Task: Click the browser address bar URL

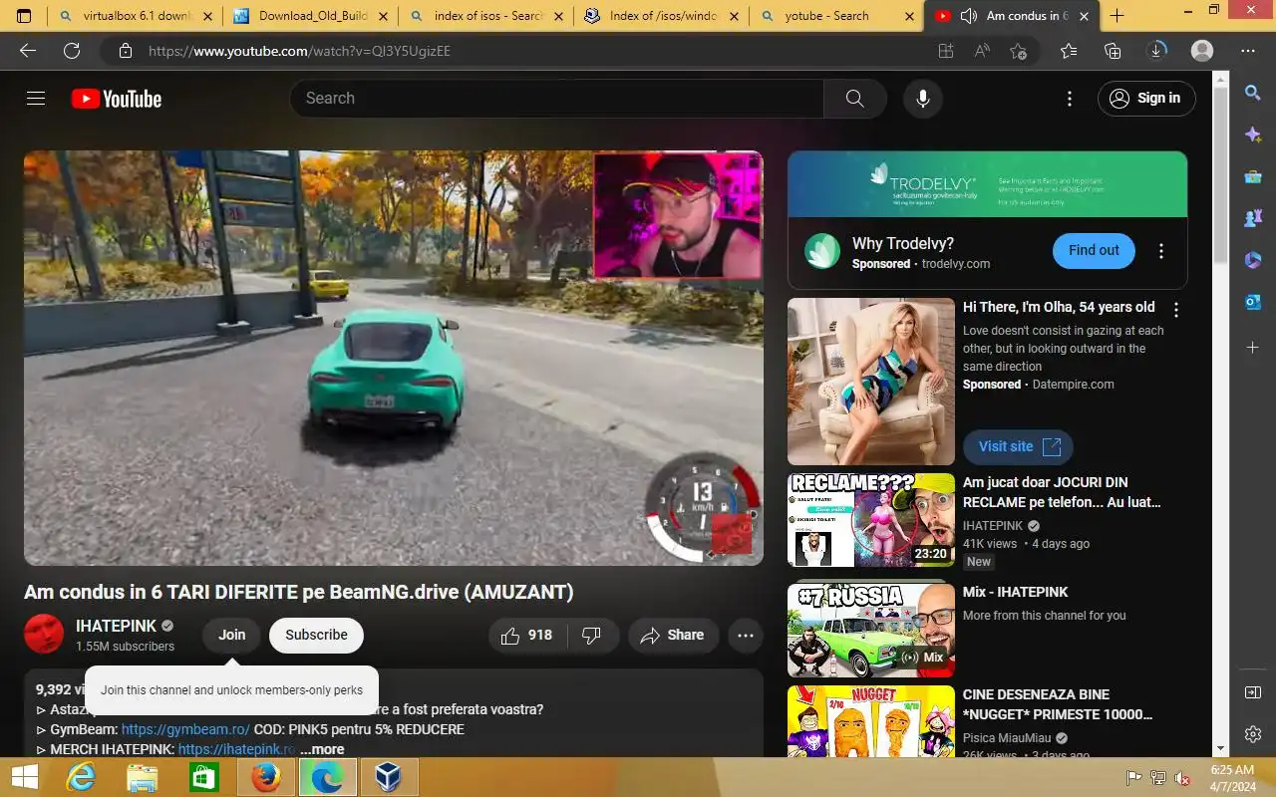Action: click(299, 51)
